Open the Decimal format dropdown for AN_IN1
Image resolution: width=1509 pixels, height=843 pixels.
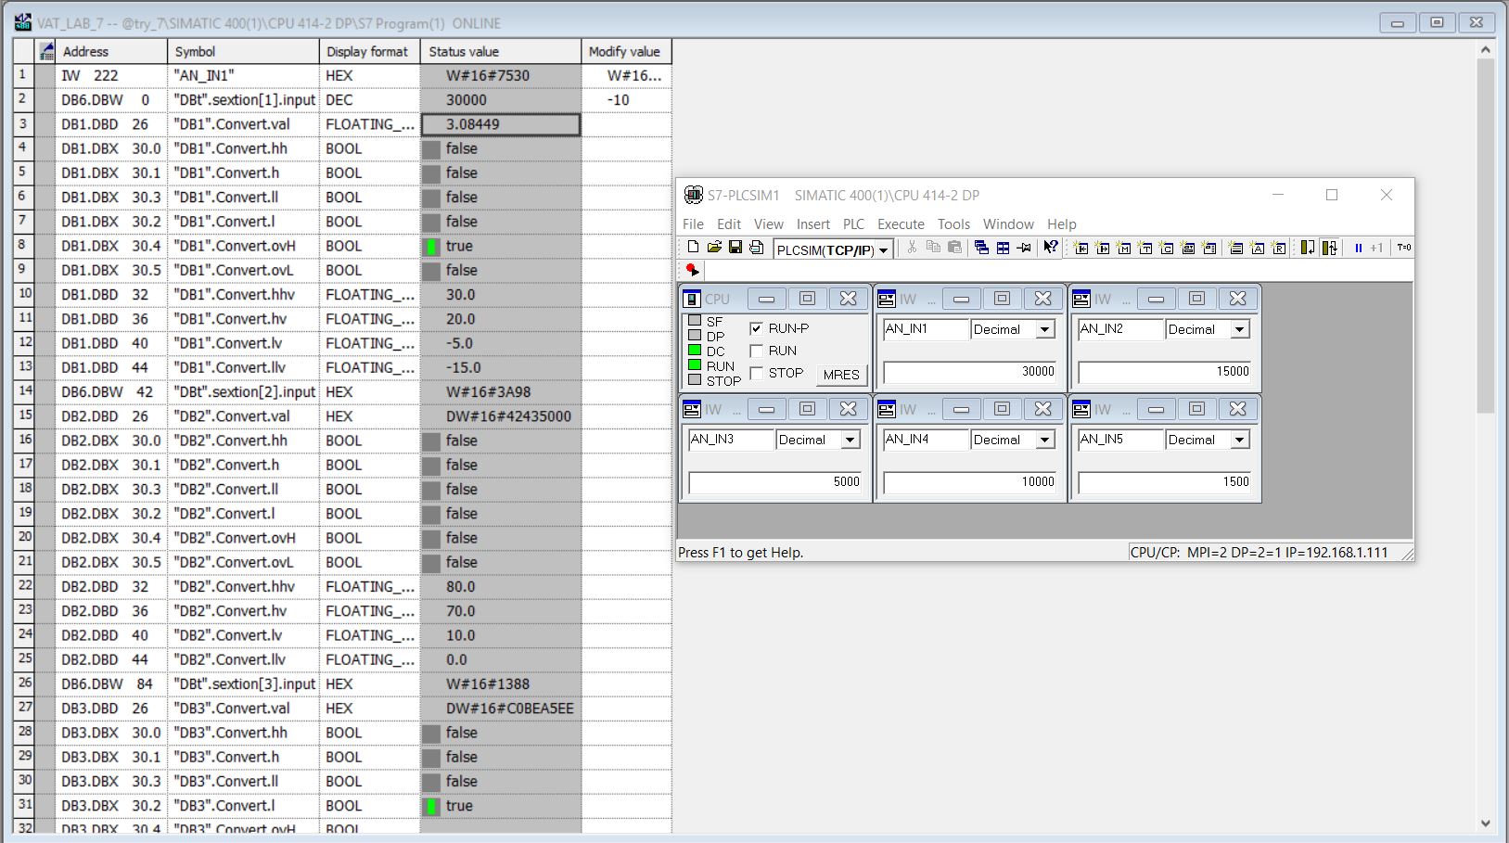coord(1045,329)
